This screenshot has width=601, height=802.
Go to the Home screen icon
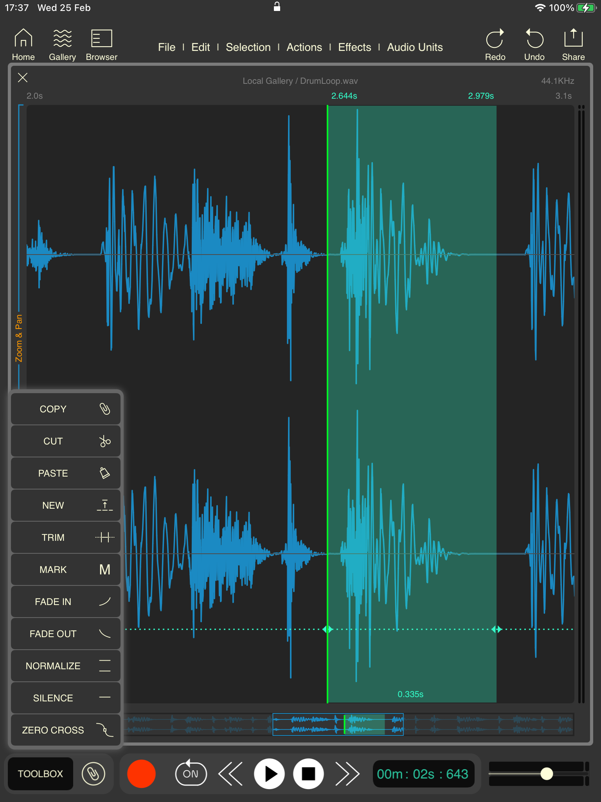[23, 44]
